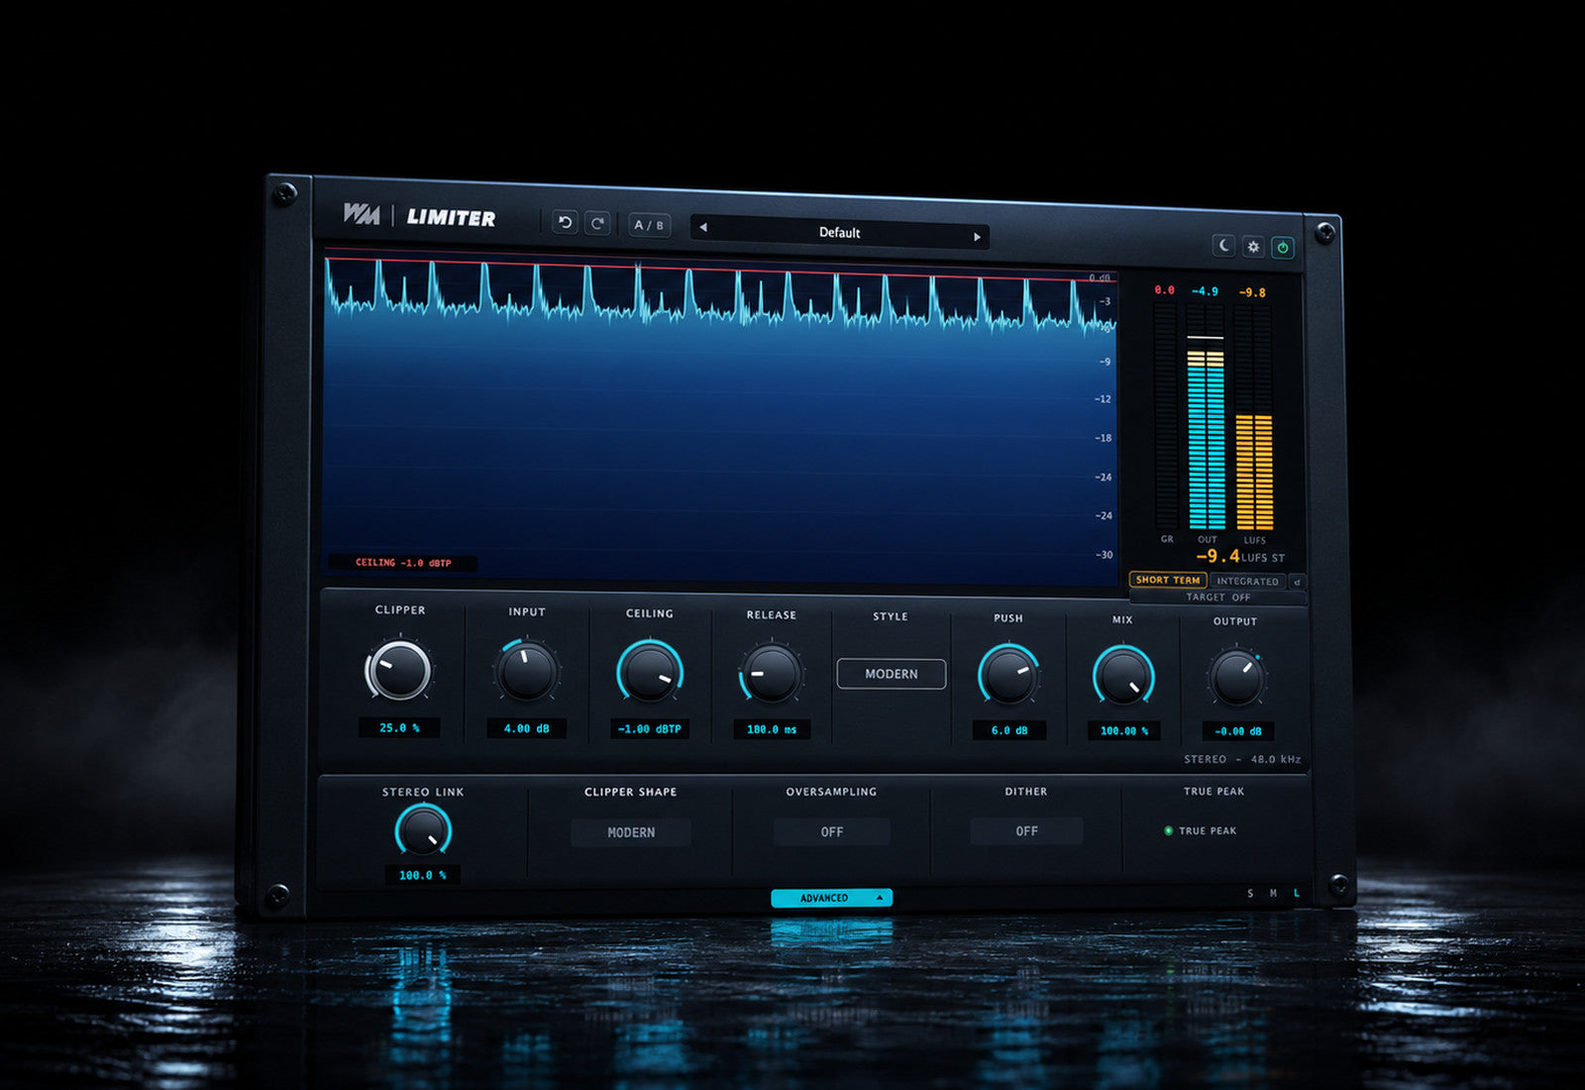Toggle dark mode with the moon icon
Screen dimensions: 1585x1090
tap(1224, 245)
